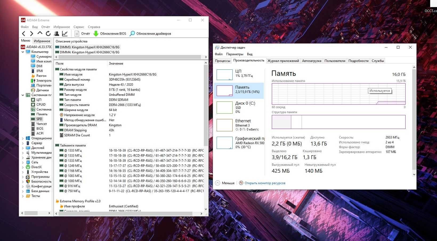
Task: Select DMI tree item
Action: click(x=37, y=66)
